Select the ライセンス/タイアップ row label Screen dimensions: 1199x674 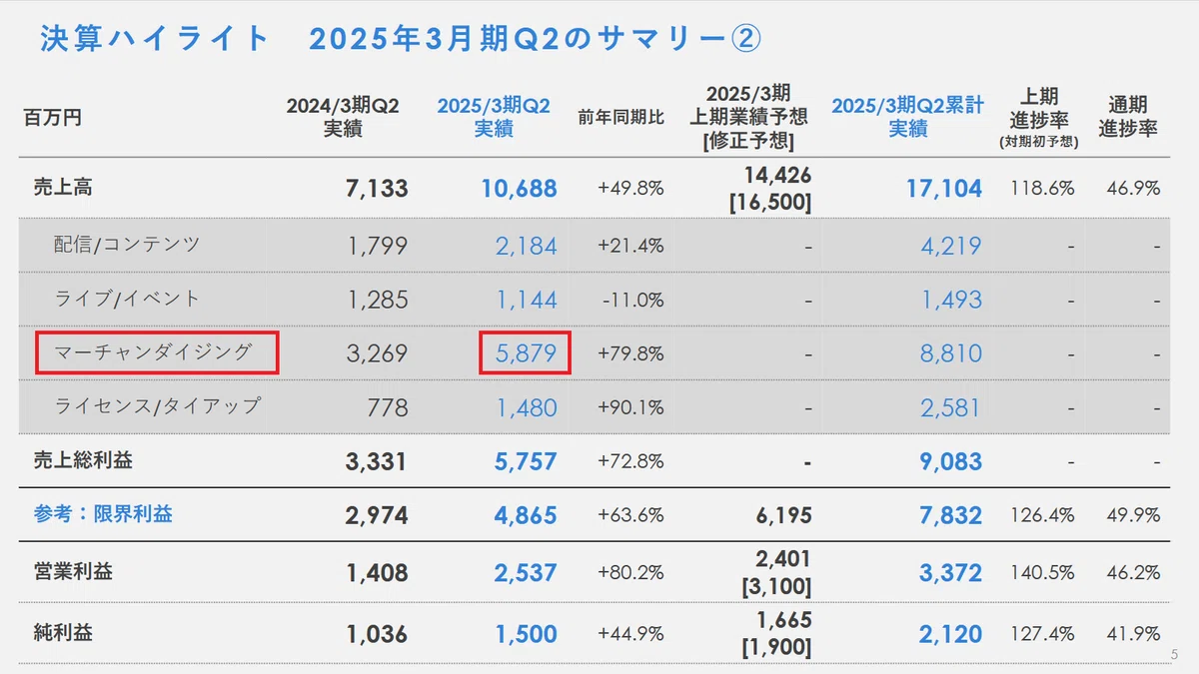click(157, 405)
